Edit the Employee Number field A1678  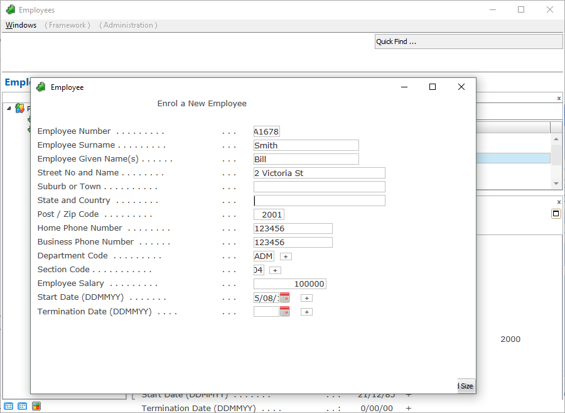(267, 131)
